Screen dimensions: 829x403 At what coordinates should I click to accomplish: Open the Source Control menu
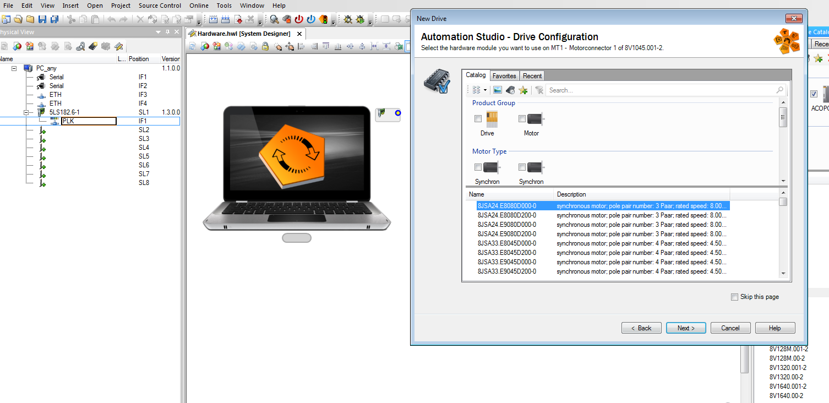click(160, 6)
